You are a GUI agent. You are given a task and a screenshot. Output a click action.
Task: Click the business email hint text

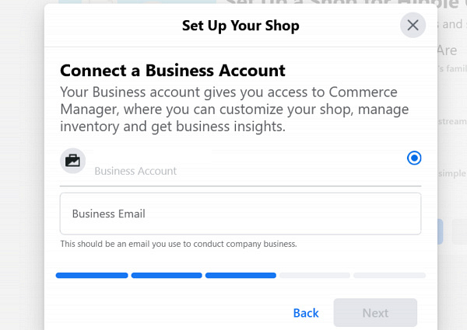click(178, 245)
